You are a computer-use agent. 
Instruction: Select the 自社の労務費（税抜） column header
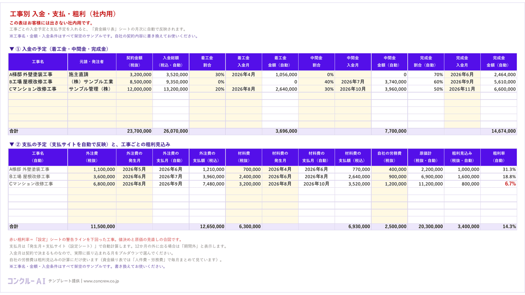[390, 157]
